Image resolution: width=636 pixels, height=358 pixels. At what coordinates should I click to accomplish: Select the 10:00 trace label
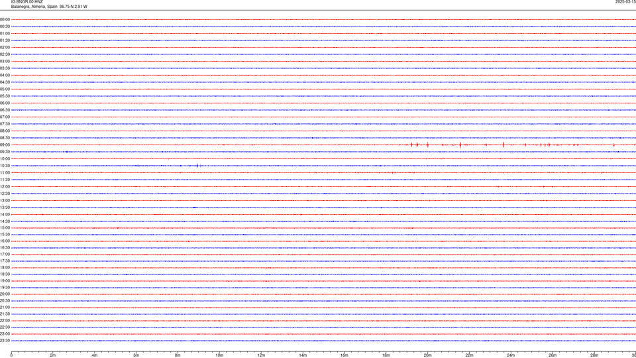coord(5,158)
